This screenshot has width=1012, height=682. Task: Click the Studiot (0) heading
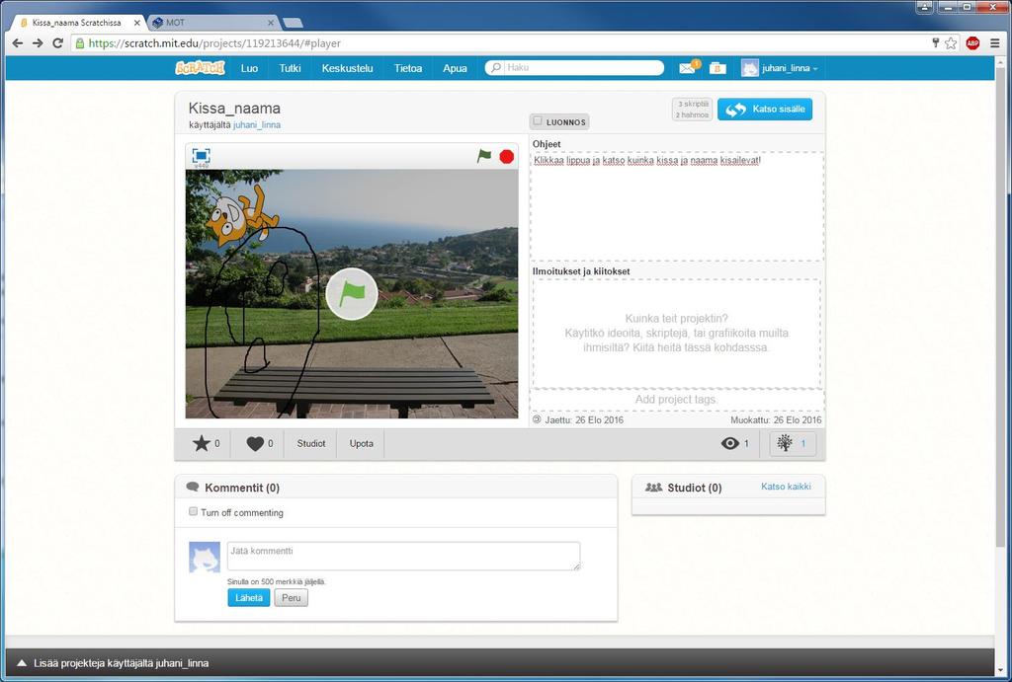click(x=695, y=488)
